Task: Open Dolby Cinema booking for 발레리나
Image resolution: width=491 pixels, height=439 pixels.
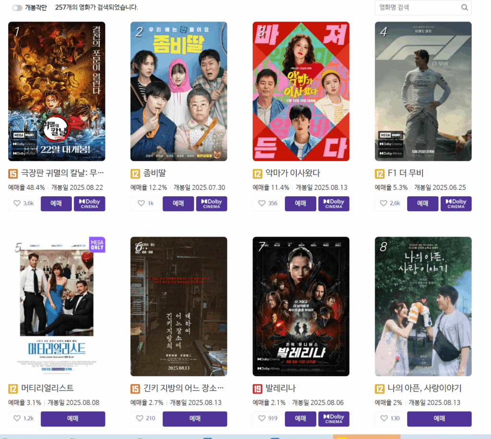Action: (334, 419)
